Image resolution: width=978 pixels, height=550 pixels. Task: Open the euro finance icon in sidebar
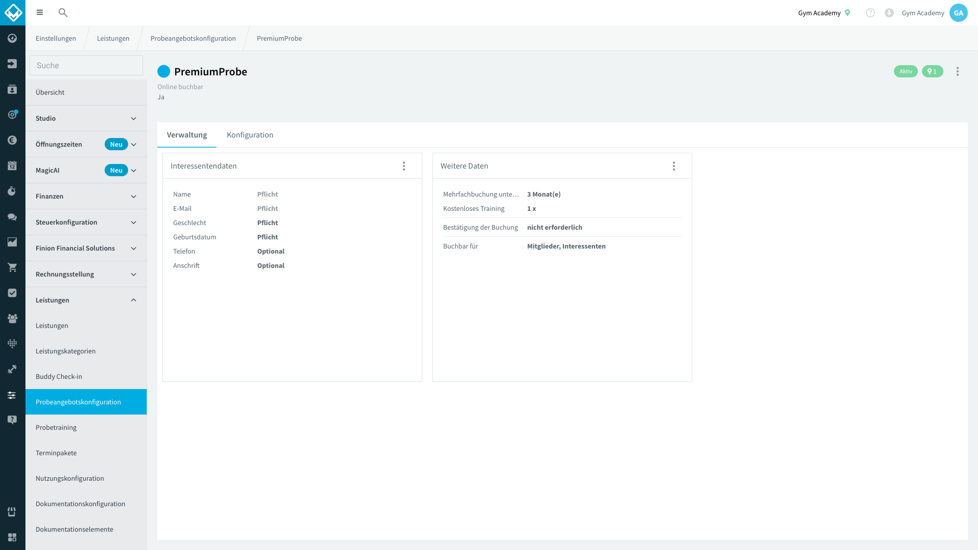(x=12, y=140)
